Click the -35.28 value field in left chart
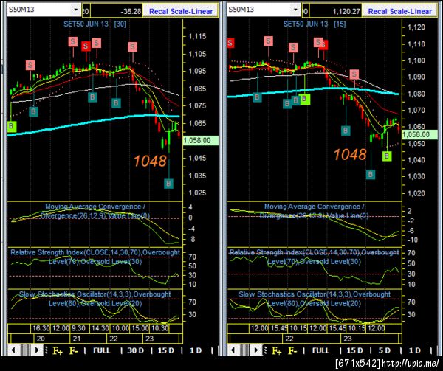 pyautogui.click(x=117, y=11)
